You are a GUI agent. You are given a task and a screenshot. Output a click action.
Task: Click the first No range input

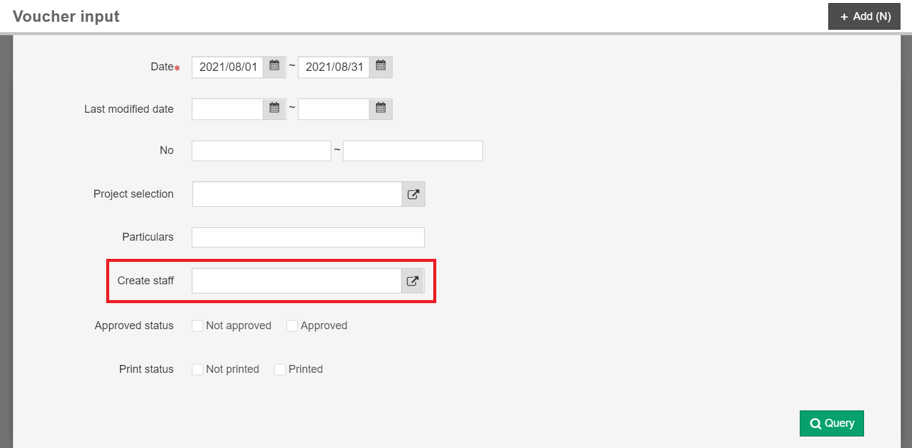(261, 151)
